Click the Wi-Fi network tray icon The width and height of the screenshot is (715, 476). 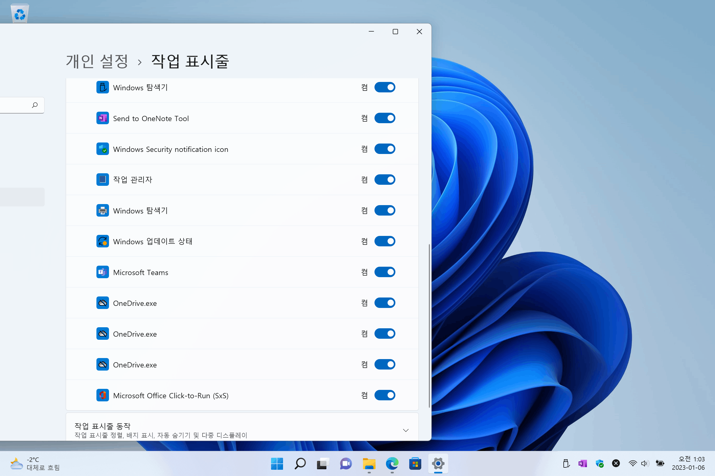pyautogui.click(x=633, y=463)
